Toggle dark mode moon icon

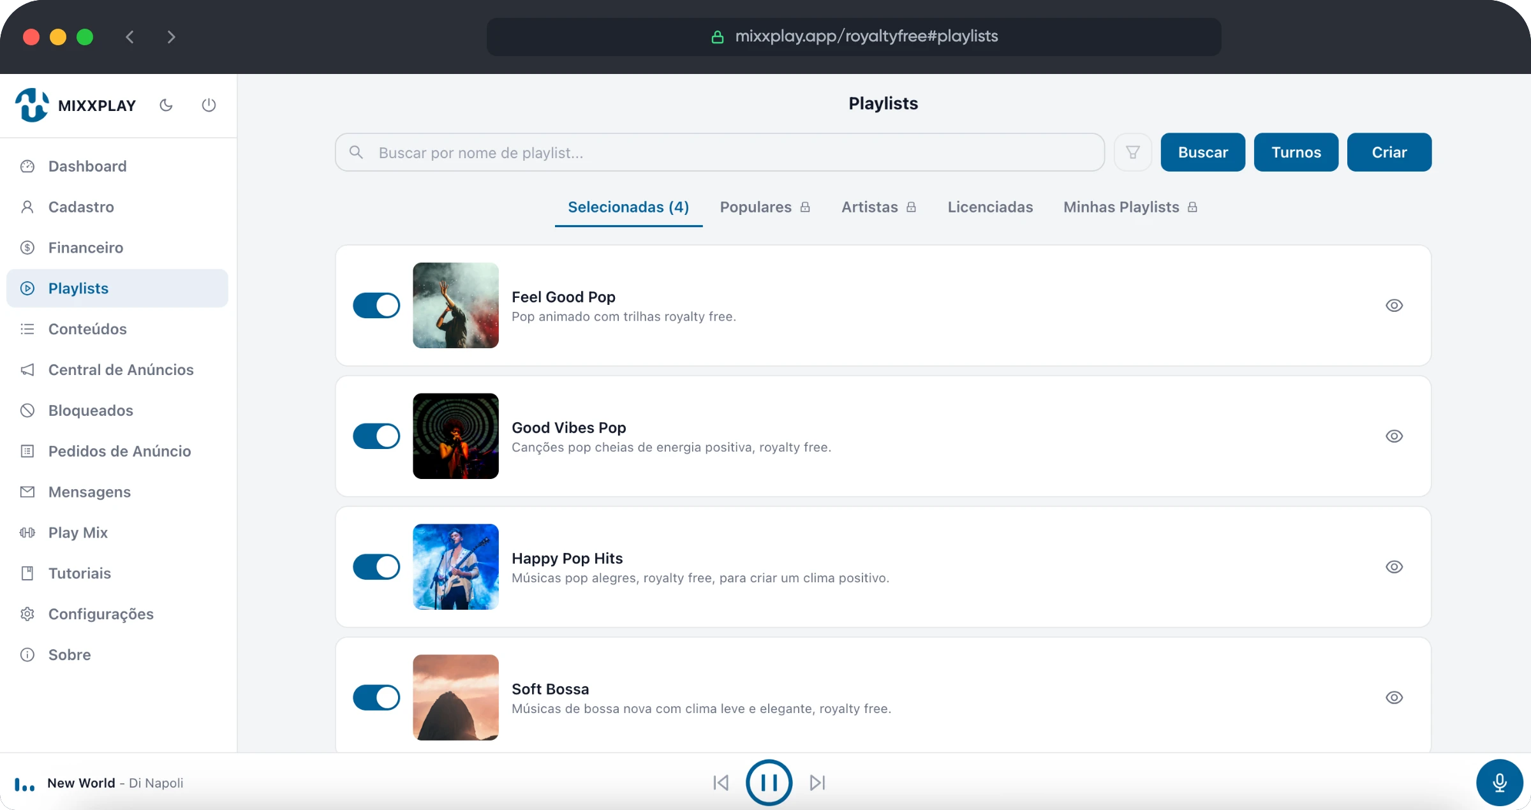(x=166, y=105)
